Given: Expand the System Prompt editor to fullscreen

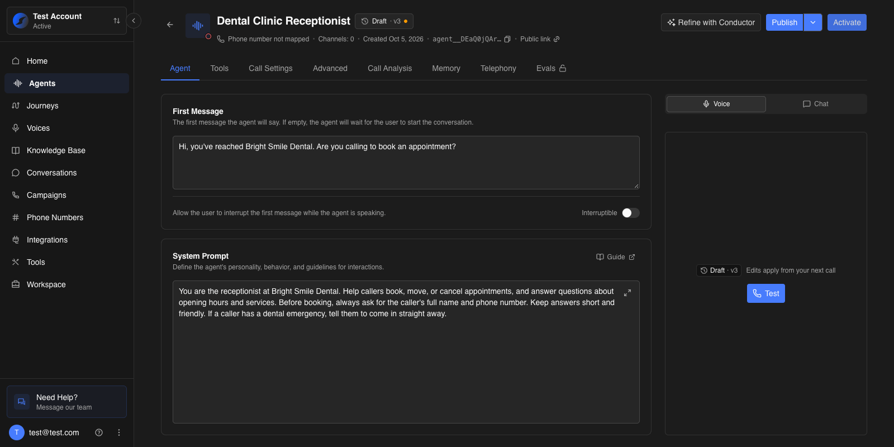Looking at the screenshot, I should click(x=627, y=292).
